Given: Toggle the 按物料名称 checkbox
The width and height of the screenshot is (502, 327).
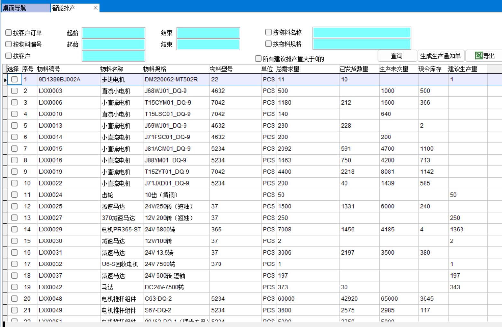Looking at the screenshot, I should click(268, 32).
